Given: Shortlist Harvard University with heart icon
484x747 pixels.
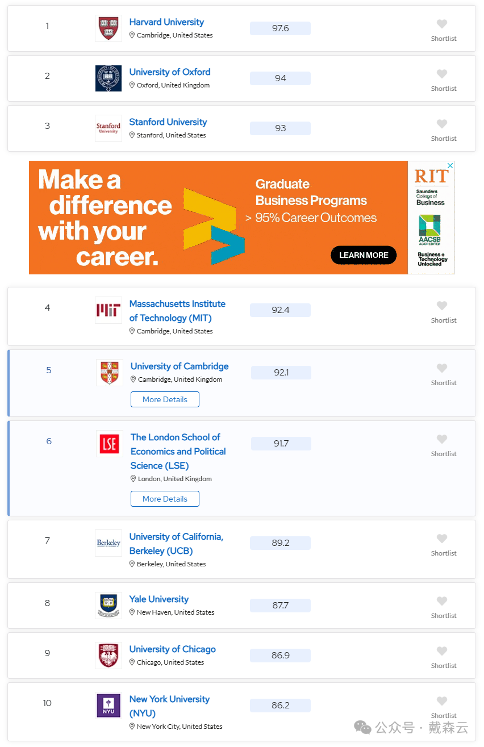Looking at the screenshot, I should click(442, 24).
